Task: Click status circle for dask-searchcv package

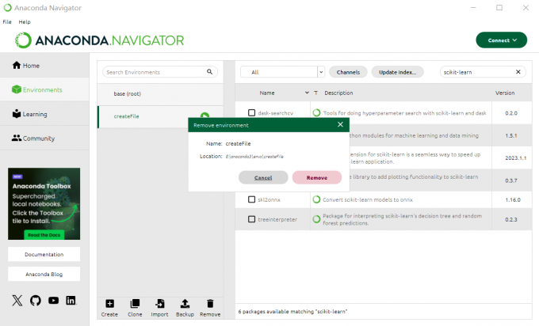Action: 316,112
